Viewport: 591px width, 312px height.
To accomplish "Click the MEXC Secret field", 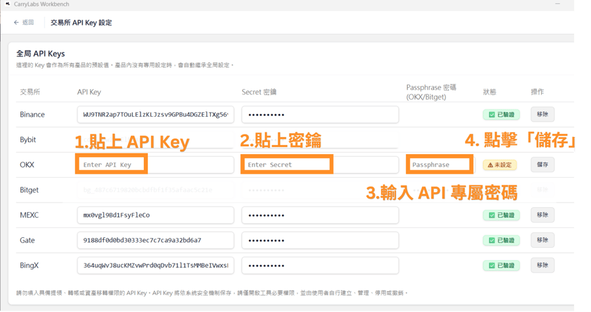I will point(320,215).
